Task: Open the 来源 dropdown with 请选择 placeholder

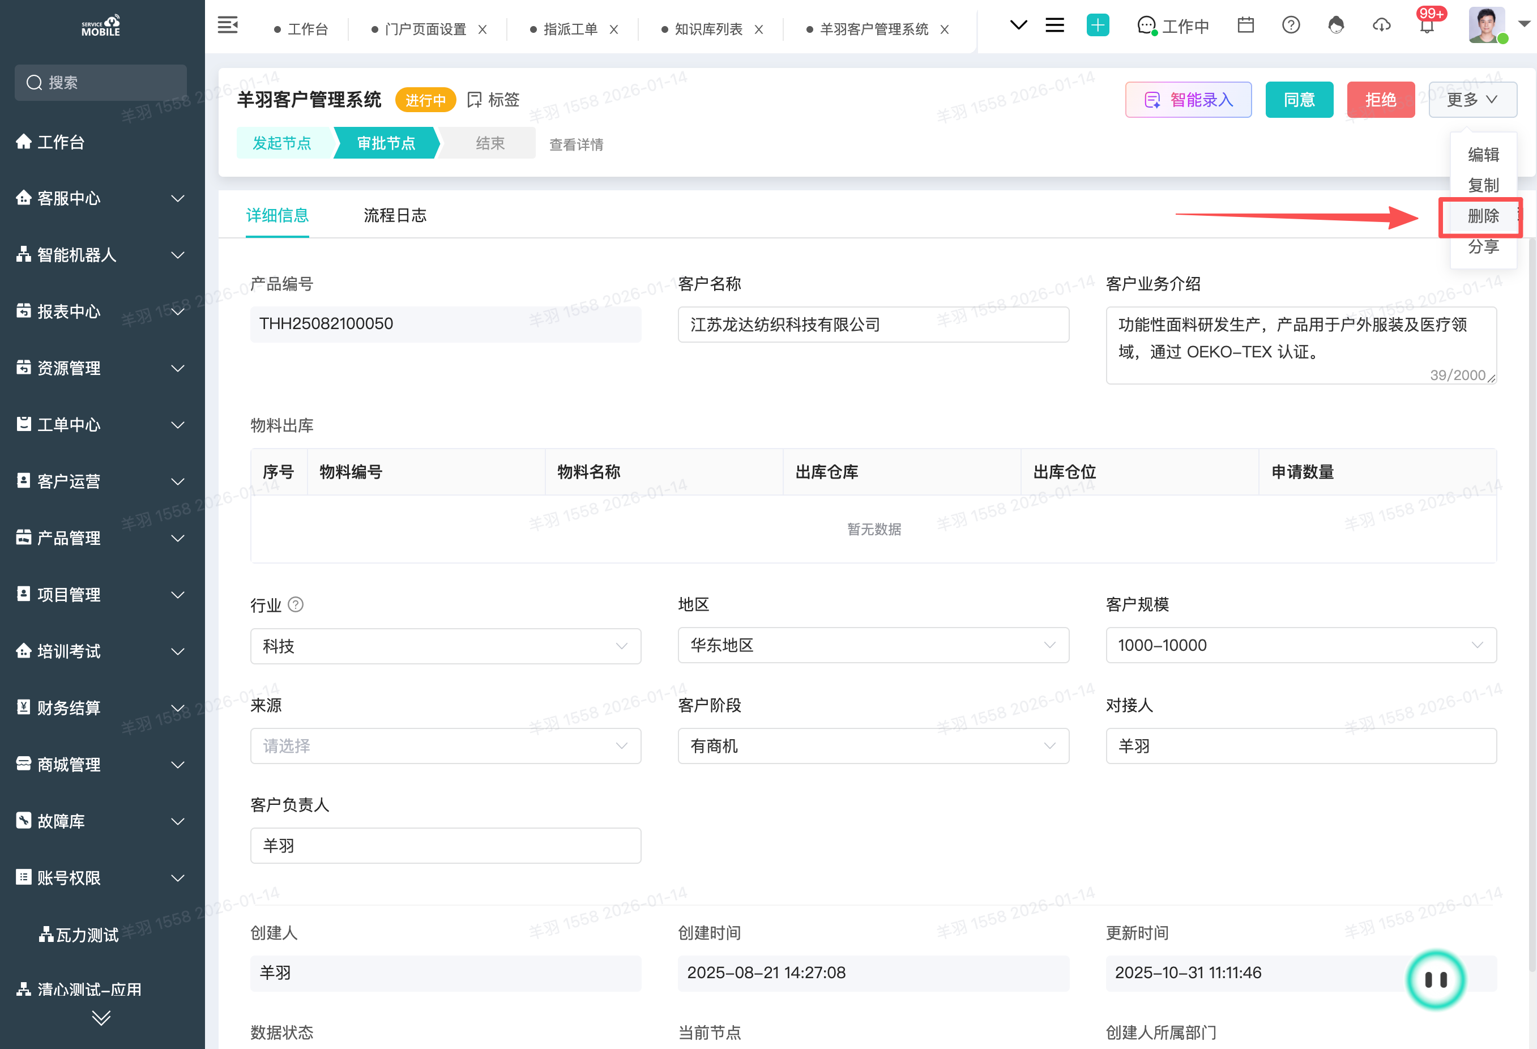Action: [445, 746]
